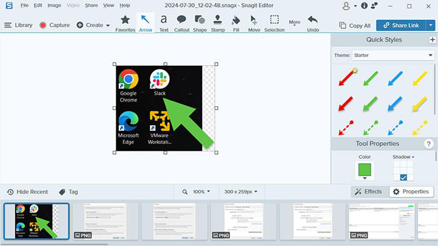Click the Tag icon
Image resolution: width=438 pixels, height=246 pixels.
coord(62,192)
